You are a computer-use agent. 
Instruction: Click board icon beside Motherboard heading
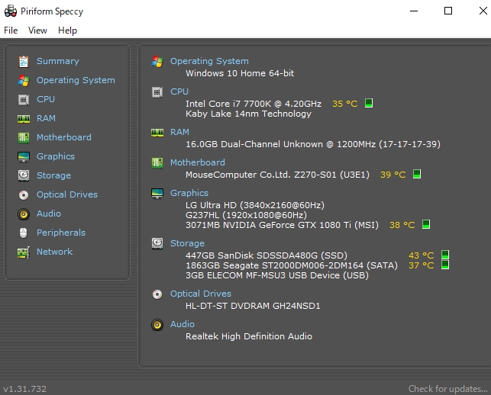point(157,163)
